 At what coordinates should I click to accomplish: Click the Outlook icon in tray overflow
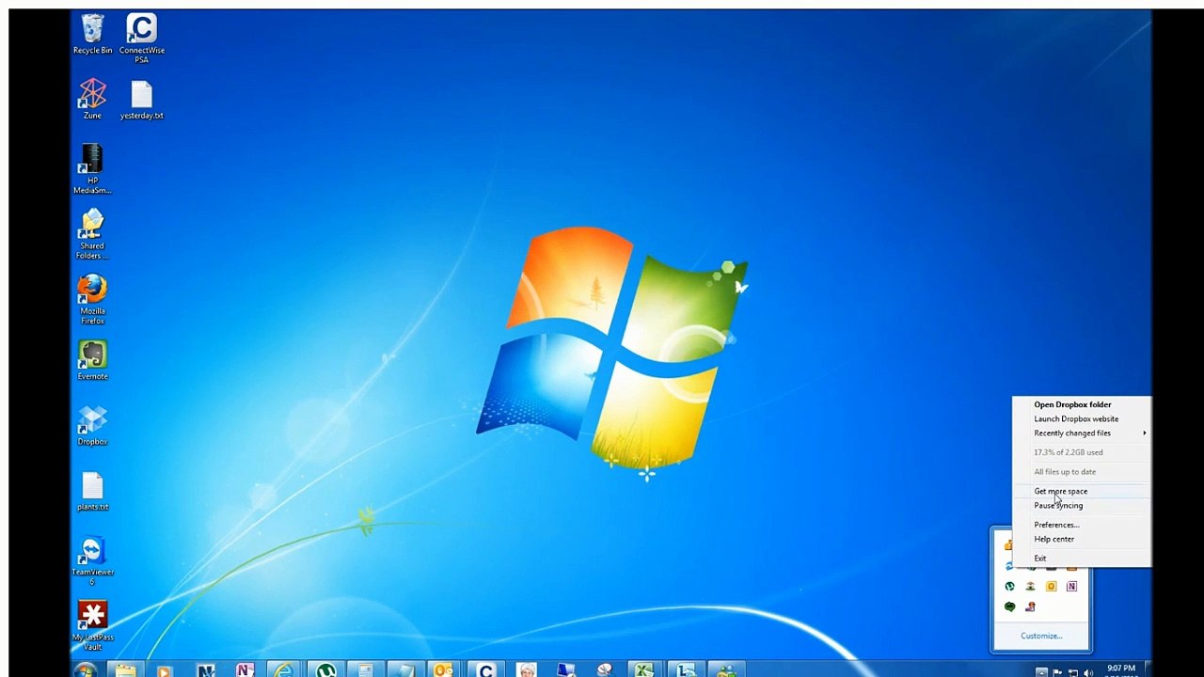click(1051, 587)
